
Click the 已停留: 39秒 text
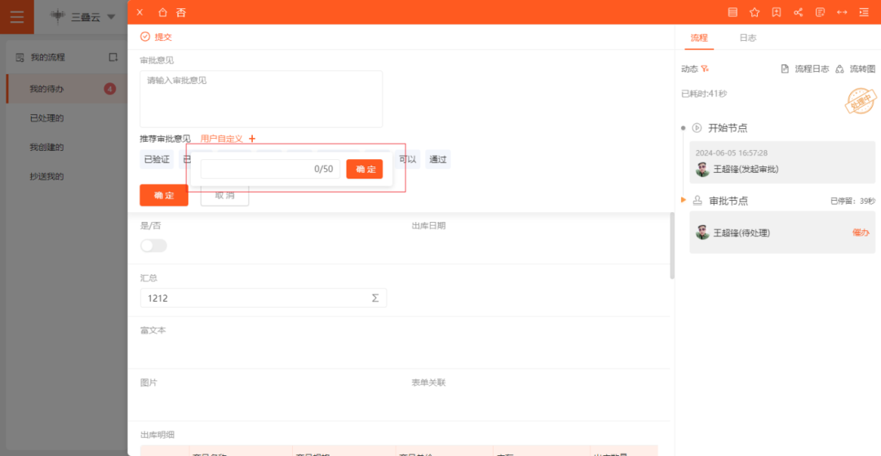tap(852, 201)
